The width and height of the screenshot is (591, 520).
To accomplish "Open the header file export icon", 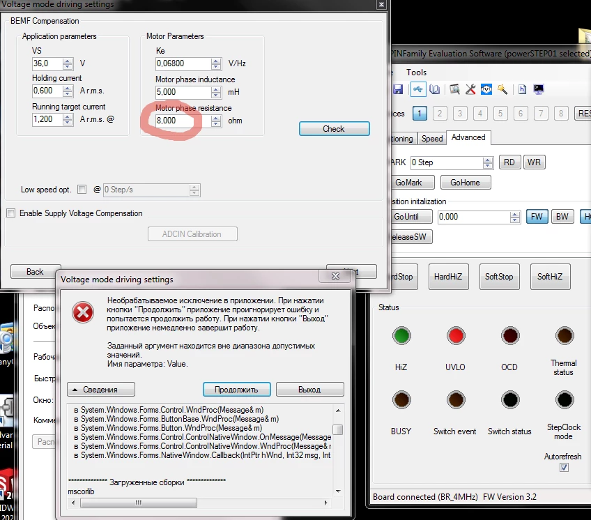I will pyautogui.click(x=522, y=89).
